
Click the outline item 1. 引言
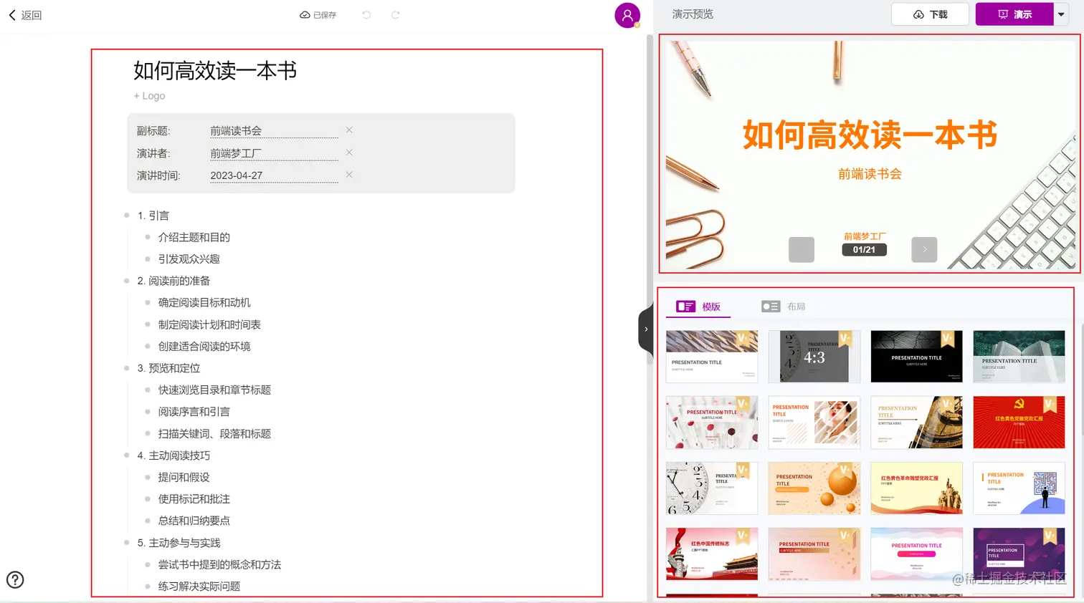(153, 216)
